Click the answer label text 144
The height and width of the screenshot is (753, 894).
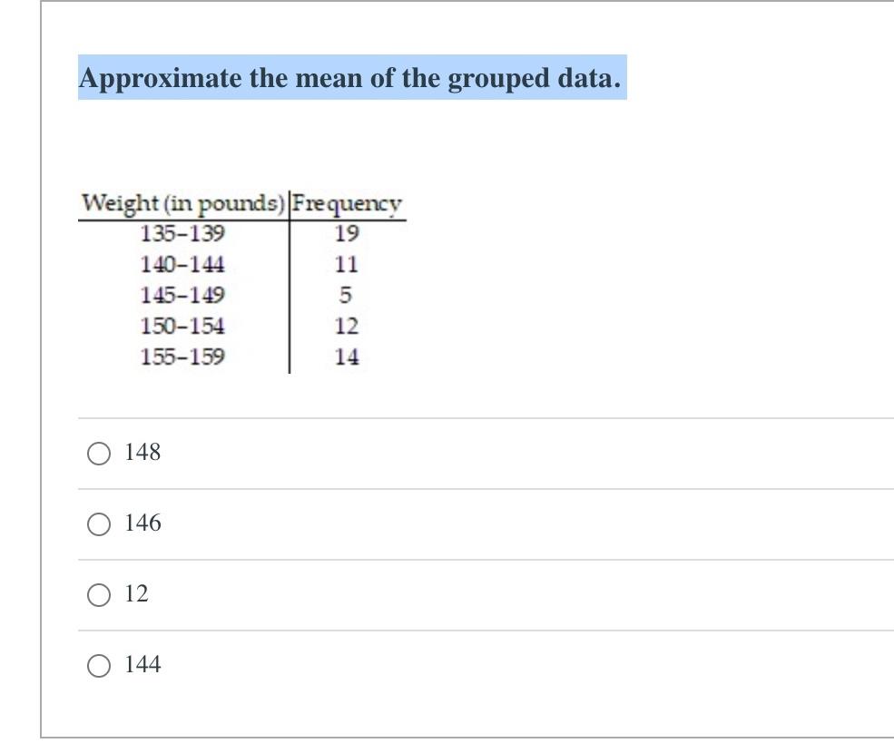pos(145,665)
